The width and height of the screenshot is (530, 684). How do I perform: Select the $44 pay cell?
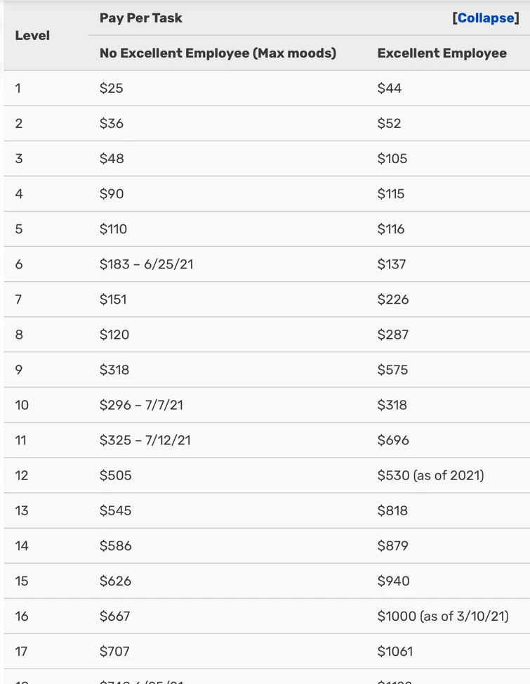(390, 89)
